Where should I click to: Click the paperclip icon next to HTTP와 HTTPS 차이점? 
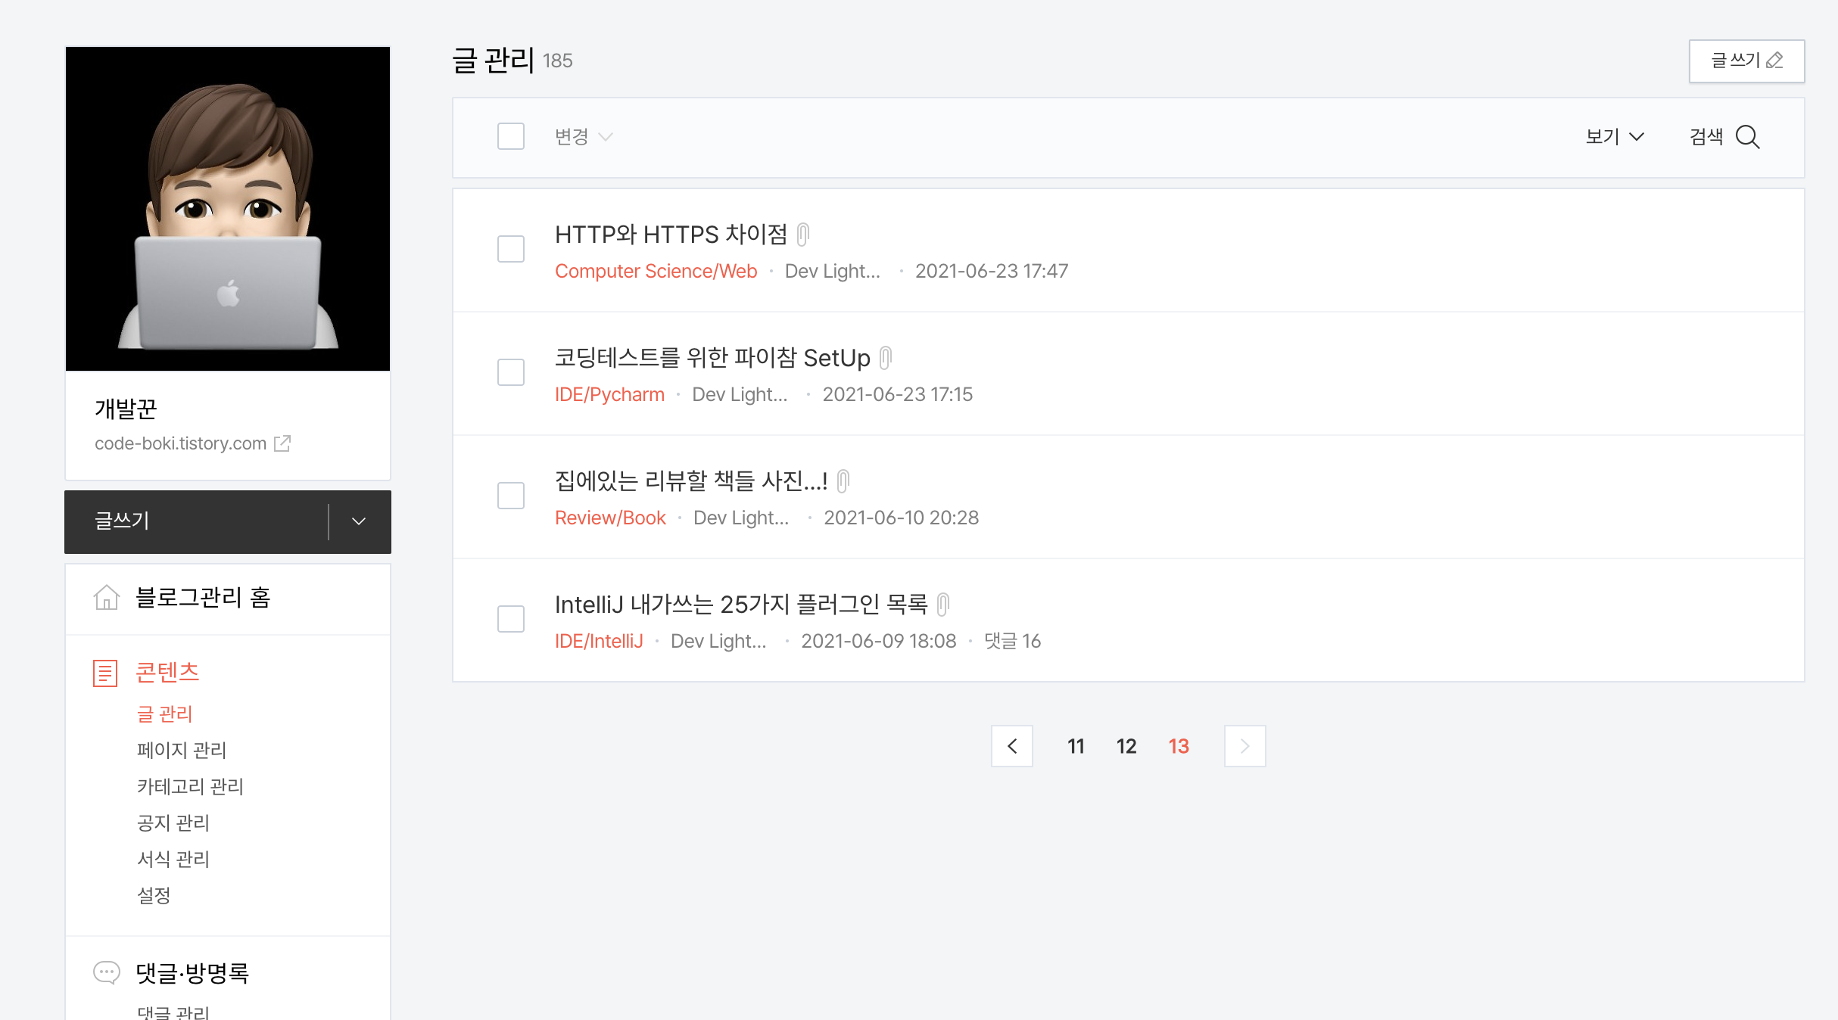(803, 235)
